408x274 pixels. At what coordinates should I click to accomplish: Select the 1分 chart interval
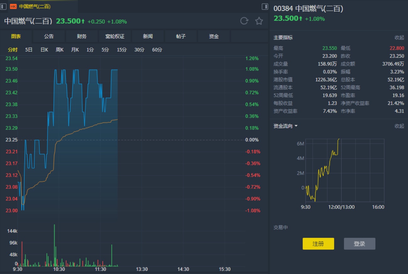90,50
